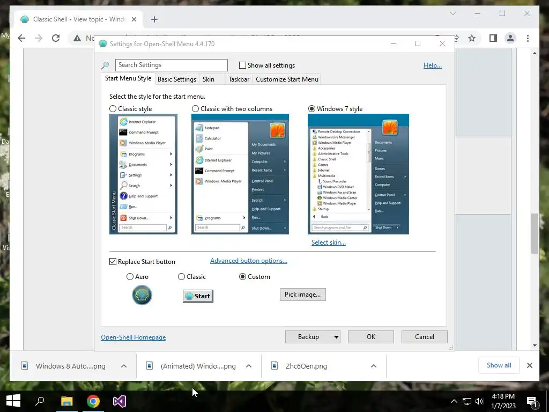Select the Classic Shell browser tab
The height and width of the screenshot is (412, 549).
tap(79, 19)
